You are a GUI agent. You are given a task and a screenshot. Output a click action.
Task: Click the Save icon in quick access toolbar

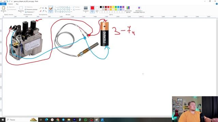(4, 1)
